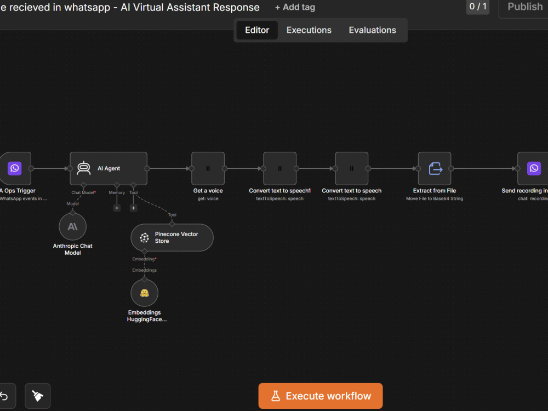Open the Extract from File node
This screenshot has height=411, width=548.
(x=435, y=168)
